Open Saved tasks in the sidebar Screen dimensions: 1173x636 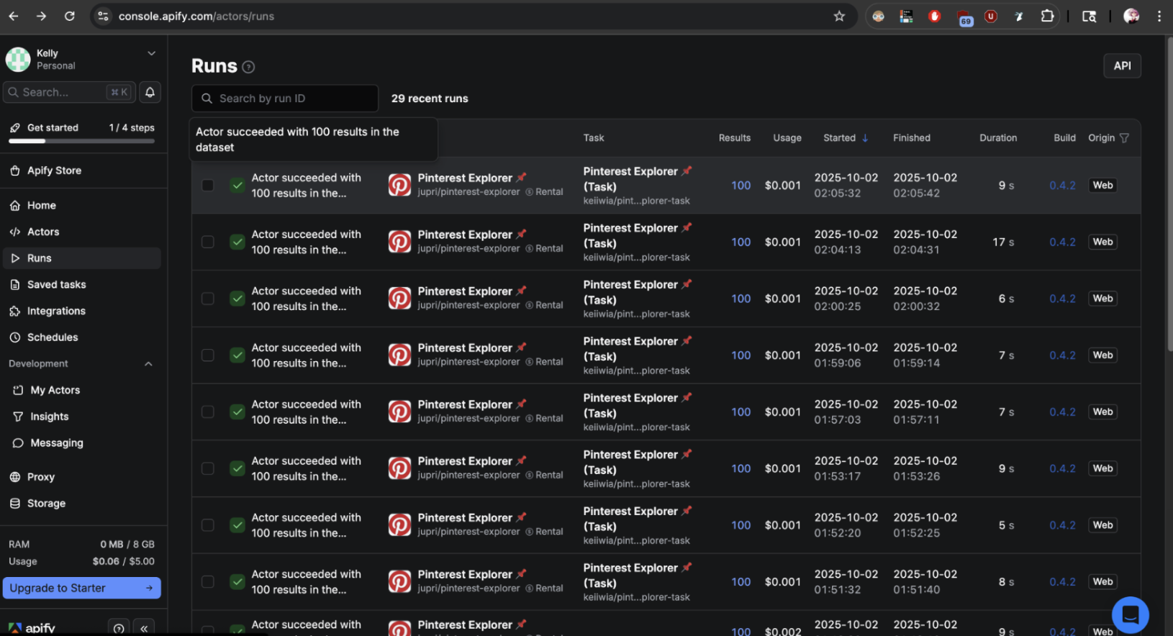(x=83, y=284)
